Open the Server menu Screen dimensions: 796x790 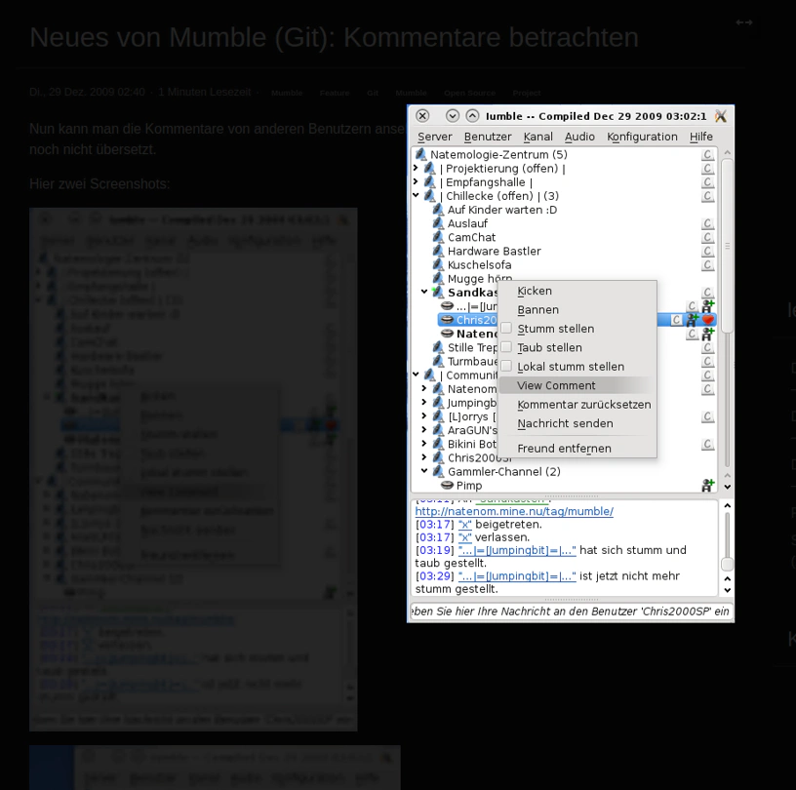pyautogui.click(x=434, y=137)
